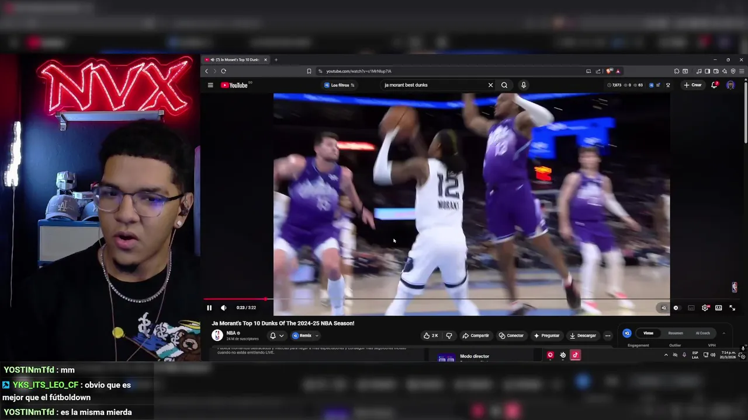Open the dropdown next to Remix
Viewport: 748px width, 420px height.
317,335
